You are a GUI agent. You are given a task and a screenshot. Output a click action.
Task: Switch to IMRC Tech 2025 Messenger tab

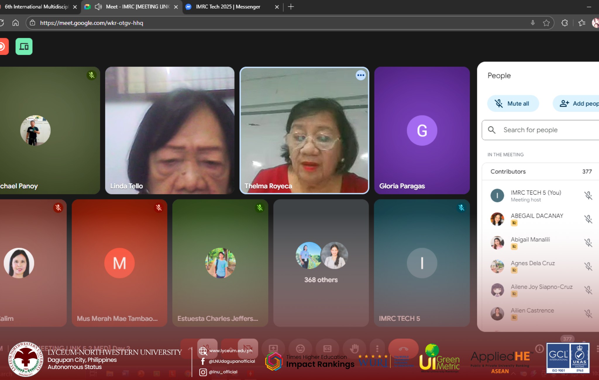tap(228, 7)
